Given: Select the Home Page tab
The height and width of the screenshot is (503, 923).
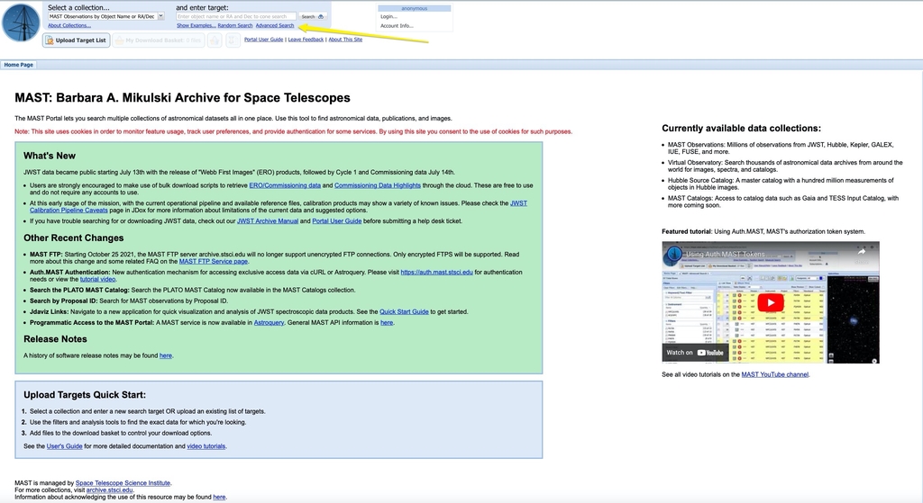Looking at the screenshot, I should 19,65.
